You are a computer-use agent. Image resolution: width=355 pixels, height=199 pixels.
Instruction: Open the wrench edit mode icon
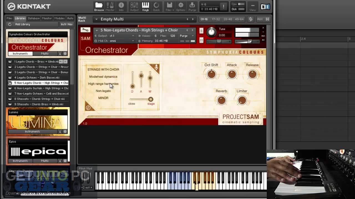pyautogui.click(x=85, y=30)
